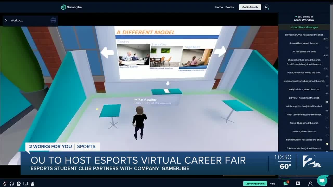This screenshot has width=333, height=187.
Task: Click the avatar badge beside play8794 message
Action: click(327, 102)
